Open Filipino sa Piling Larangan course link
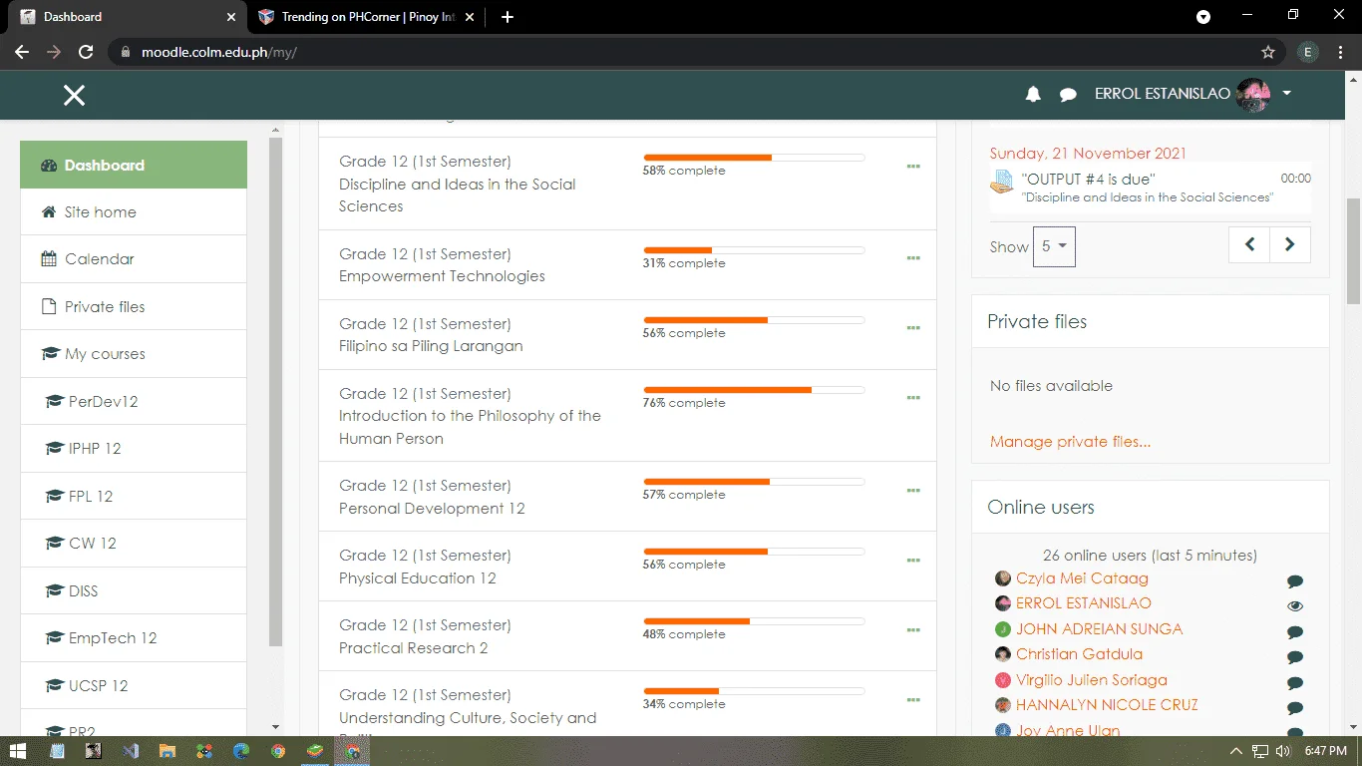Viewport: 1362px width, 766px height. coord(431,346)
